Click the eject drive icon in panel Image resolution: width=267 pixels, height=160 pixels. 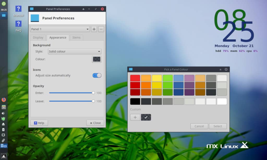(4, 124)
